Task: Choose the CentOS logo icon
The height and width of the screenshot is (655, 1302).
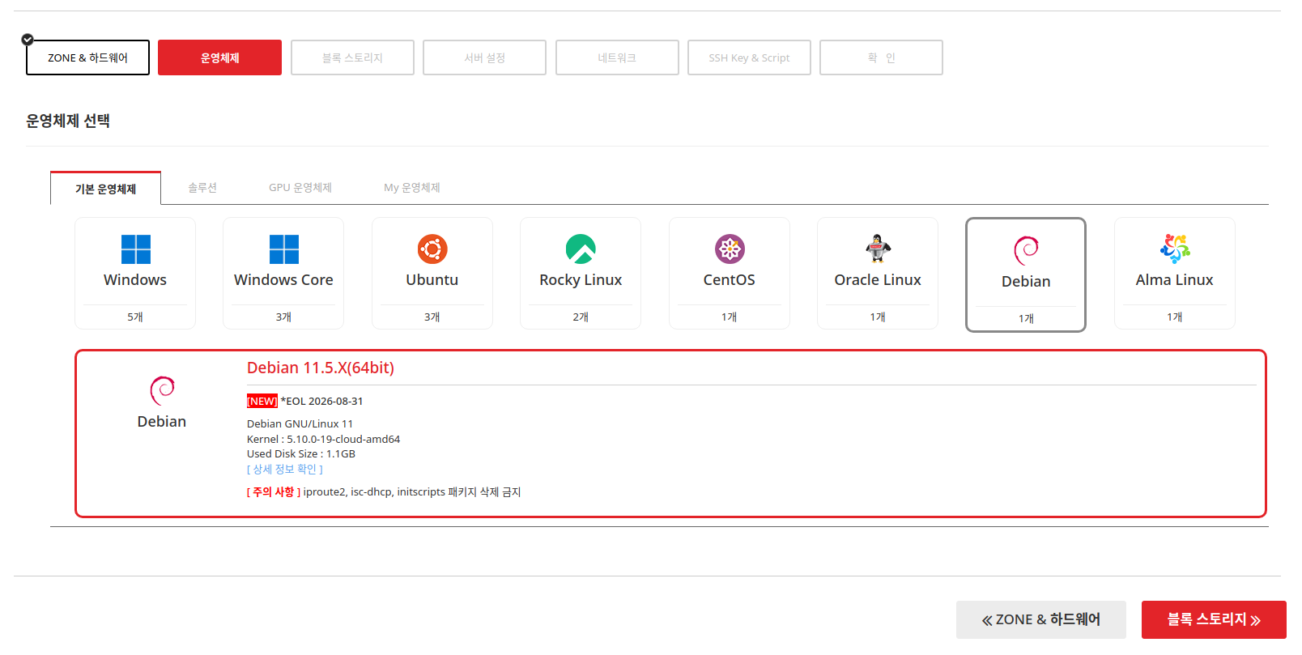Action: point(730,249)
